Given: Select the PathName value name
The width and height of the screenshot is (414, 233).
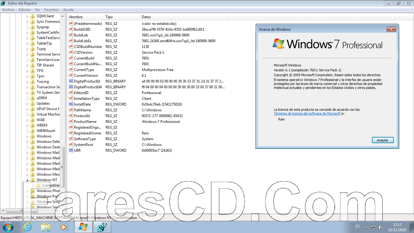Looking at the screenshot, I should coord(82,110).
